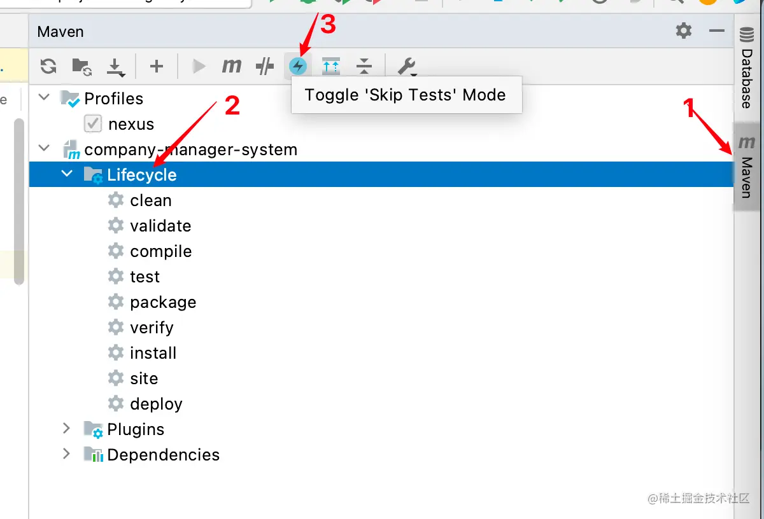Select the verify lifecycle phase
The image size is (764, 519).
[152, 328]
